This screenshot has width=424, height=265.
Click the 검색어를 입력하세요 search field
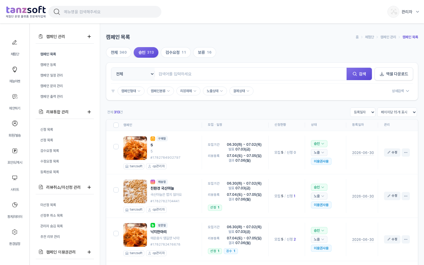coord(251,74)
